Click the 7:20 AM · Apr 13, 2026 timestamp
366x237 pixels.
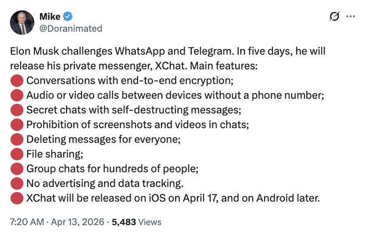(x=58, y=222)
